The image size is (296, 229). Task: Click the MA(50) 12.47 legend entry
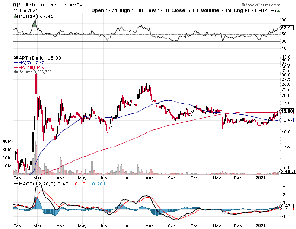(29, 63)
